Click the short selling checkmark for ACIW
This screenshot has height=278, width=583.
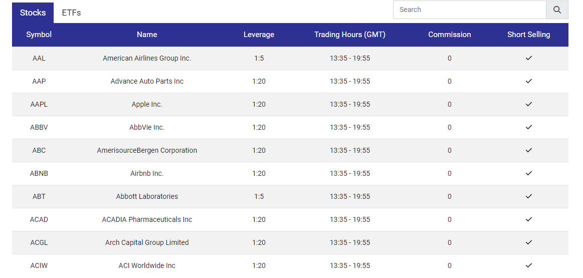click(529, 265)
